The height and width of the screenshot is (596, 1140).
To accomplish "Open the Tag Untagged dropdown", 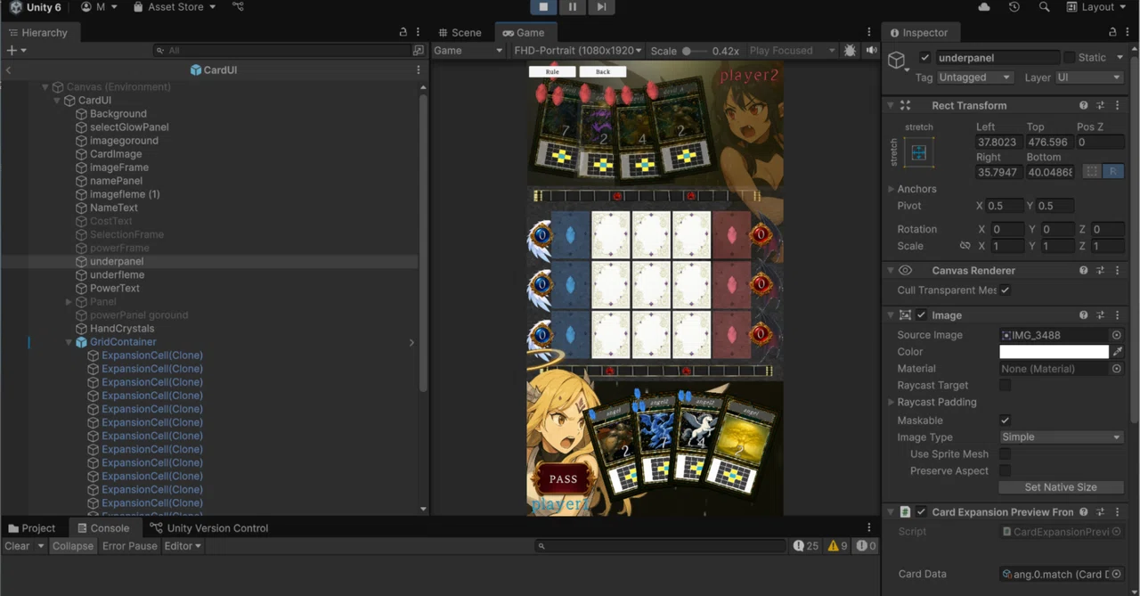I will point(976,78).
